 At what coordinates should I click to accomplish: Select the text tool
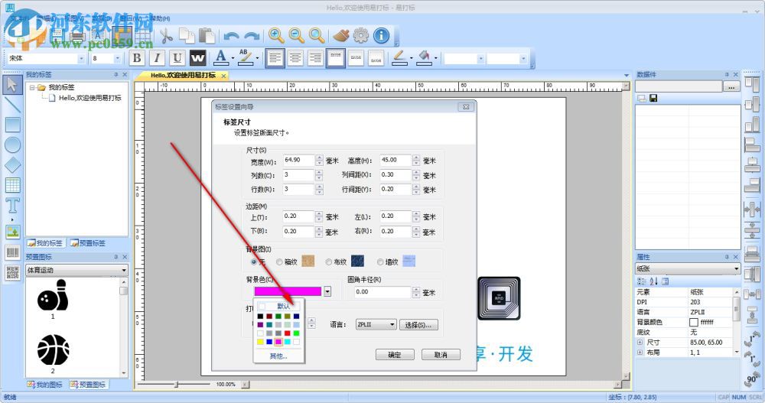click(12, 206)
